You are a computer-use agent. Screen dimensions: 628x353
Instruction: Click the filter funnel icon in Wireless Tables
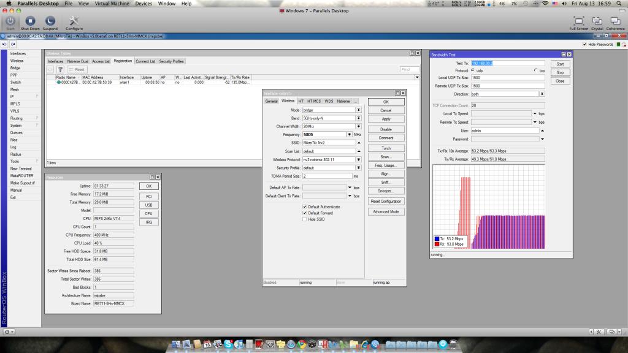[x=61, y=70]
